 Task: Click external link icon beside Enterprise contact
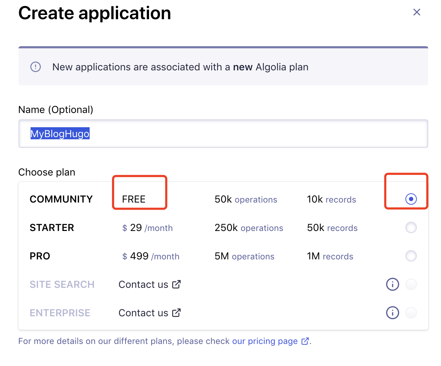[176, 313]
